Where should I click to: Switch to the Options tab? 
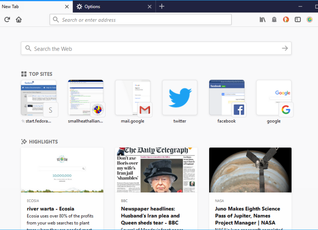110,7
